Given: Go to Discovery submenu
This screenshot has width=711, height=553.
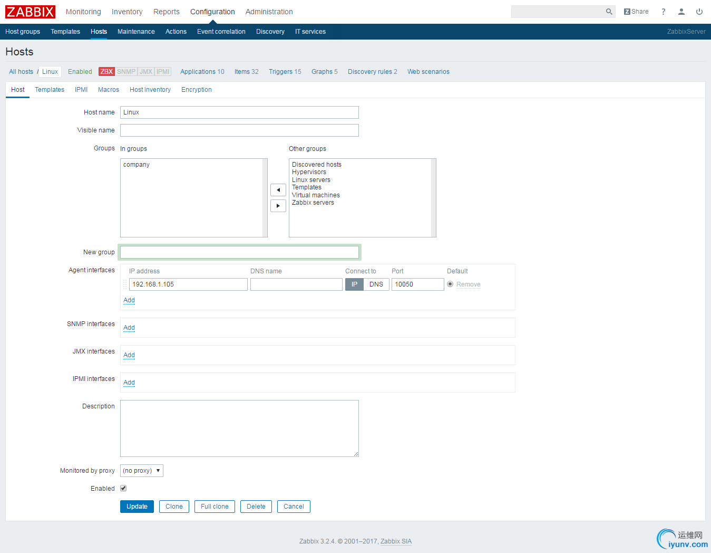Looking at the screenshot, I should click(x=270, y=32).
